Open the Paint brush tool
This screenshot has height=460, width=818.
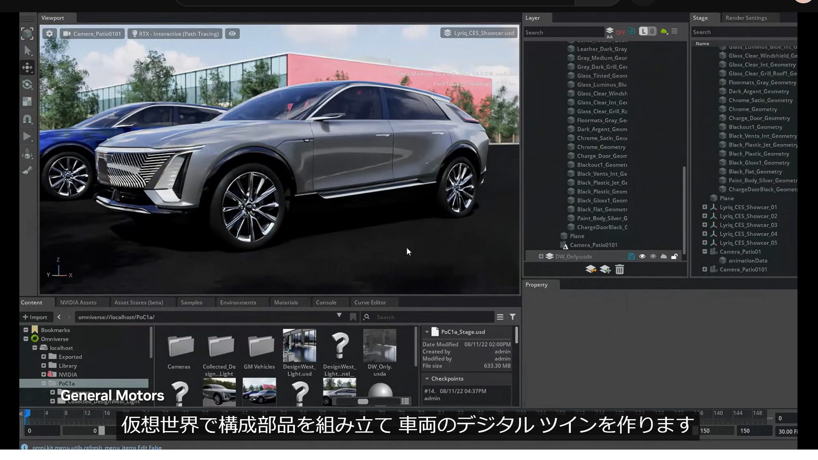pos(27,170)
